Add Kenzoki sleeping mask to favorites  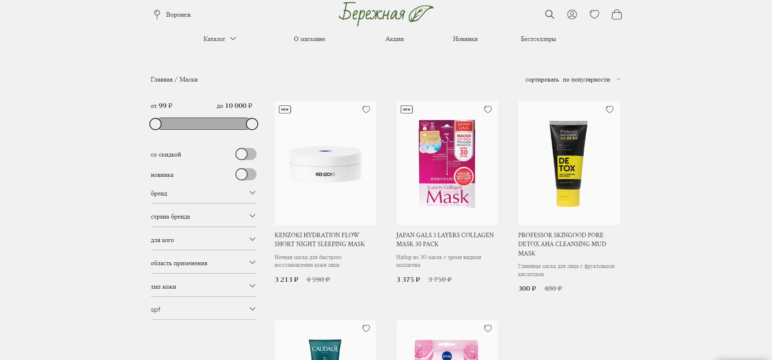pyautogui.click(x=366, y=109)
